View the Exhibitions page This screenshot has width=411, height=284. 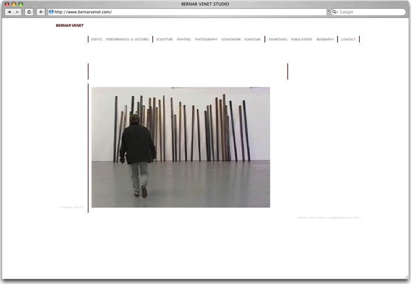pos(278,40)
